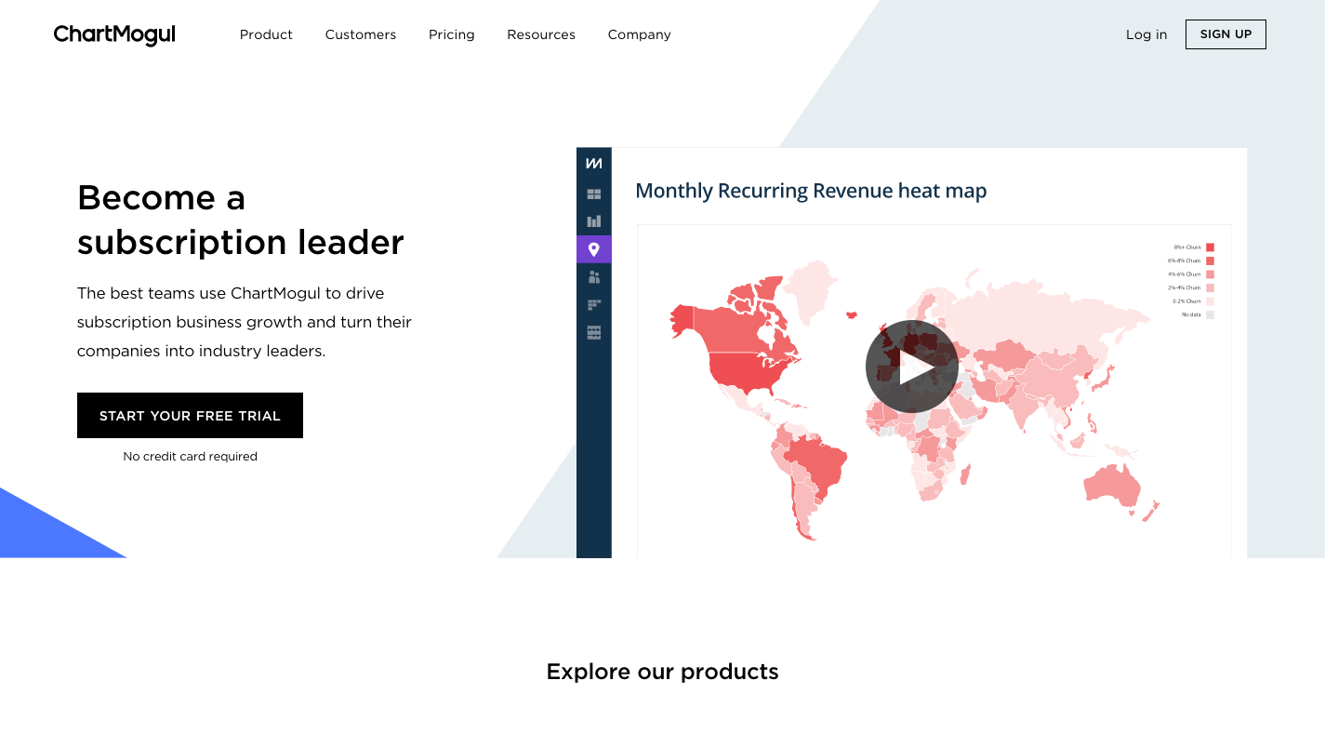1325x734 pixels.
Task: Select the dashboard grid icon in sidebar
Action: [593, 194]
